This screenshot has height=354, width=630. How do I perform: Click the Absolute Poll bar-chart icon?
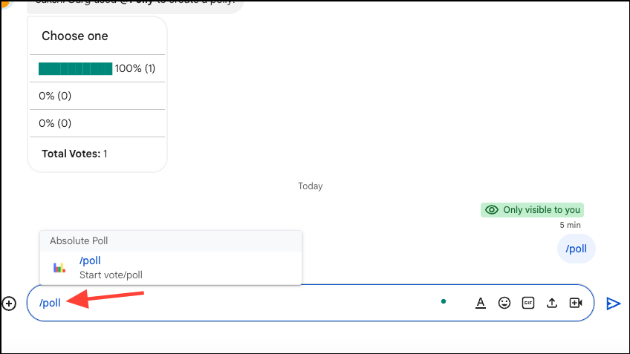click(x=59, y=268)
